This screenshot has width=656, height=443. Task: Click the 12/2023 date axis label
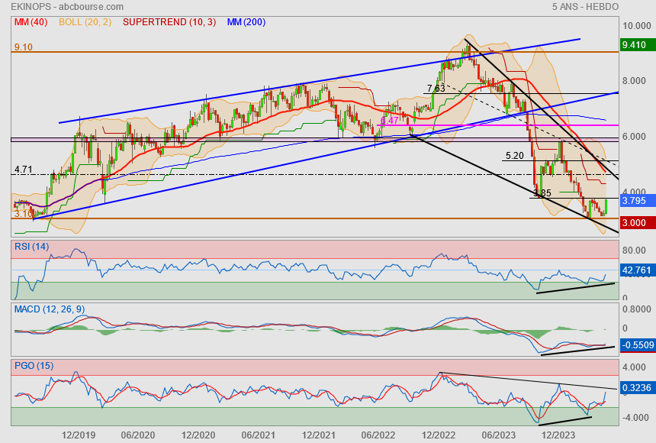(x=558, y=435)
